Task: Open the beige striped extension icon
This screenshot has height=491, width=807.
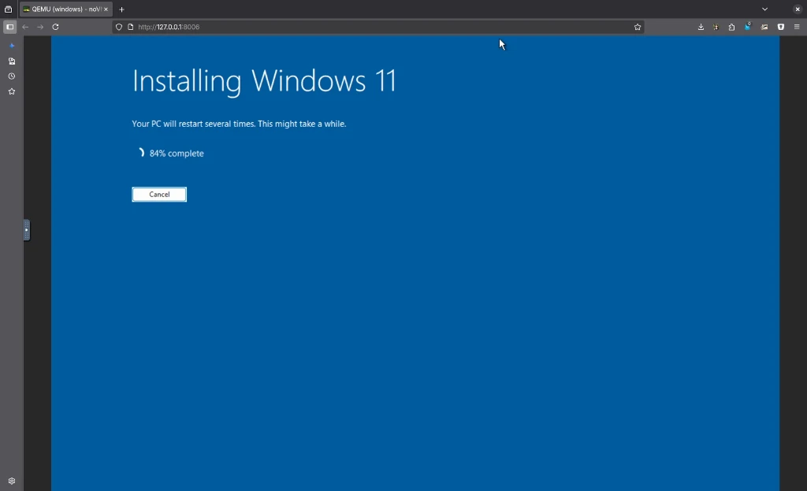Action: pyautogui.click(x=764, y=27)
